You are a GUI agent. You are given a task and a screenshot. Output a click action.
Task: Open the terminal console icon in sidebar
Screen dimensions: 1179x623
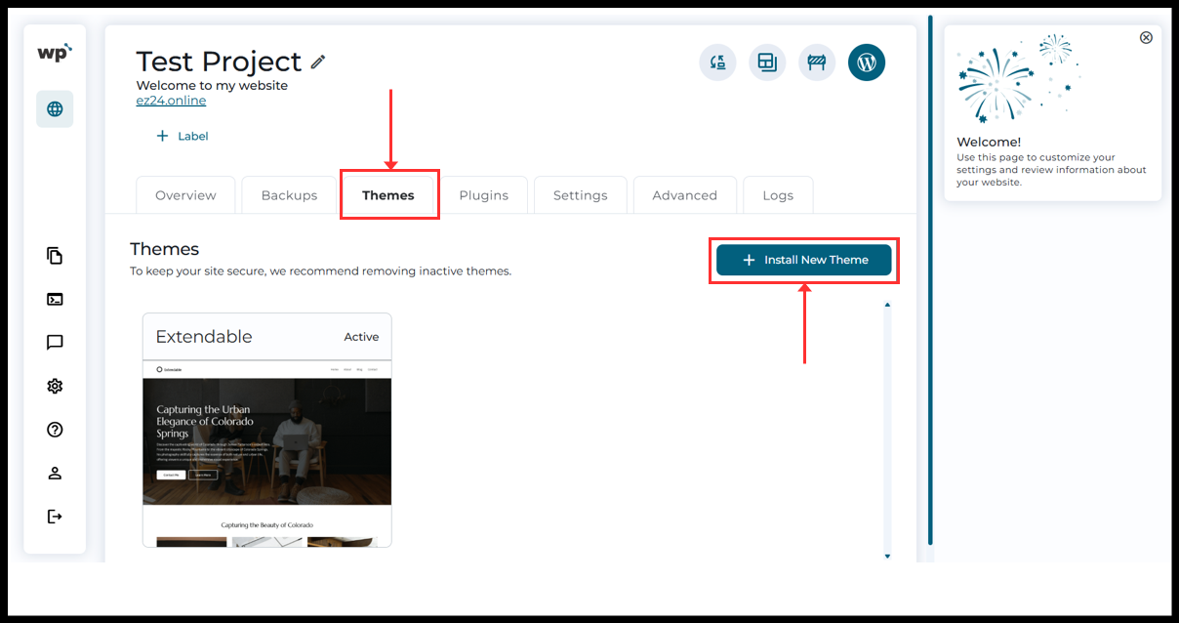[x=55, y=300]
